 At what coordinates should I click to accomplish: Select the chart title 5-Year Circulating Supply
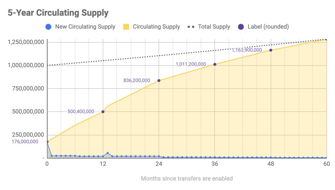(58, 13)
